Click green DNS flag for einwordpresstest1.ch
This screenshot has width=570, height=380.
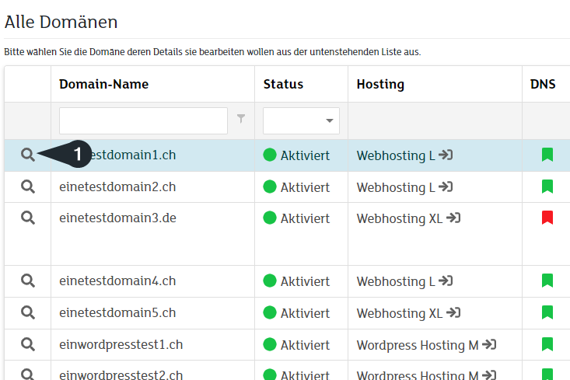pos(547,344)
